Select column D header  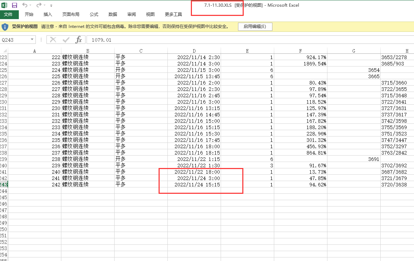point(194,51)
